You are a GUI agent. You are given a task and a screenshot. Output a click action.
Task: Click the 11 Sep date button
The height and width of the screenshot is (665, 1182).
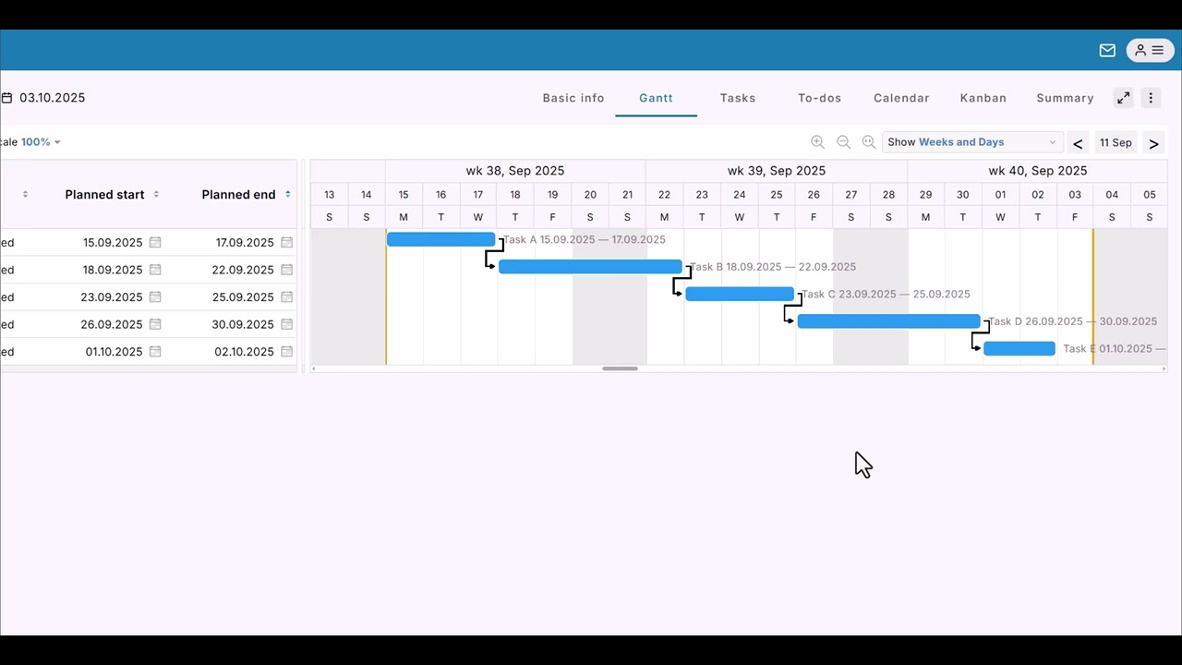click(1116, 143)
